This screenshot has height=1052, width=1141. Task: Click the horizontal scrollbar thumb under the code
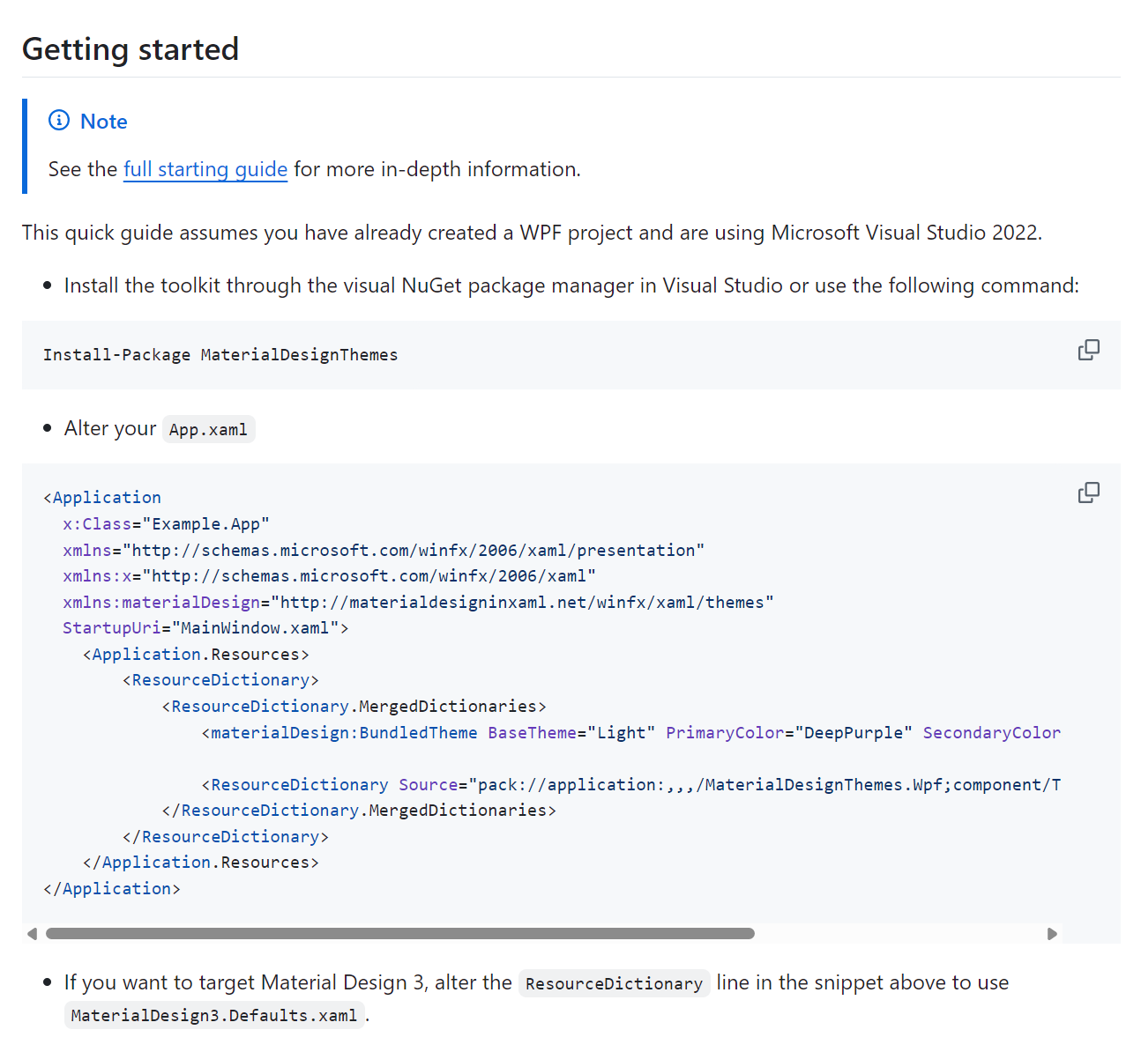pyautogui.click(x=399, y=934)
